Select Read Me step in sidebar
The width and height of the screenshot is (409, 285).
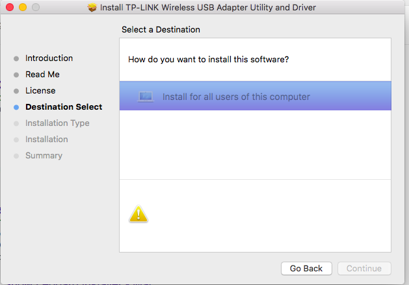42,75
